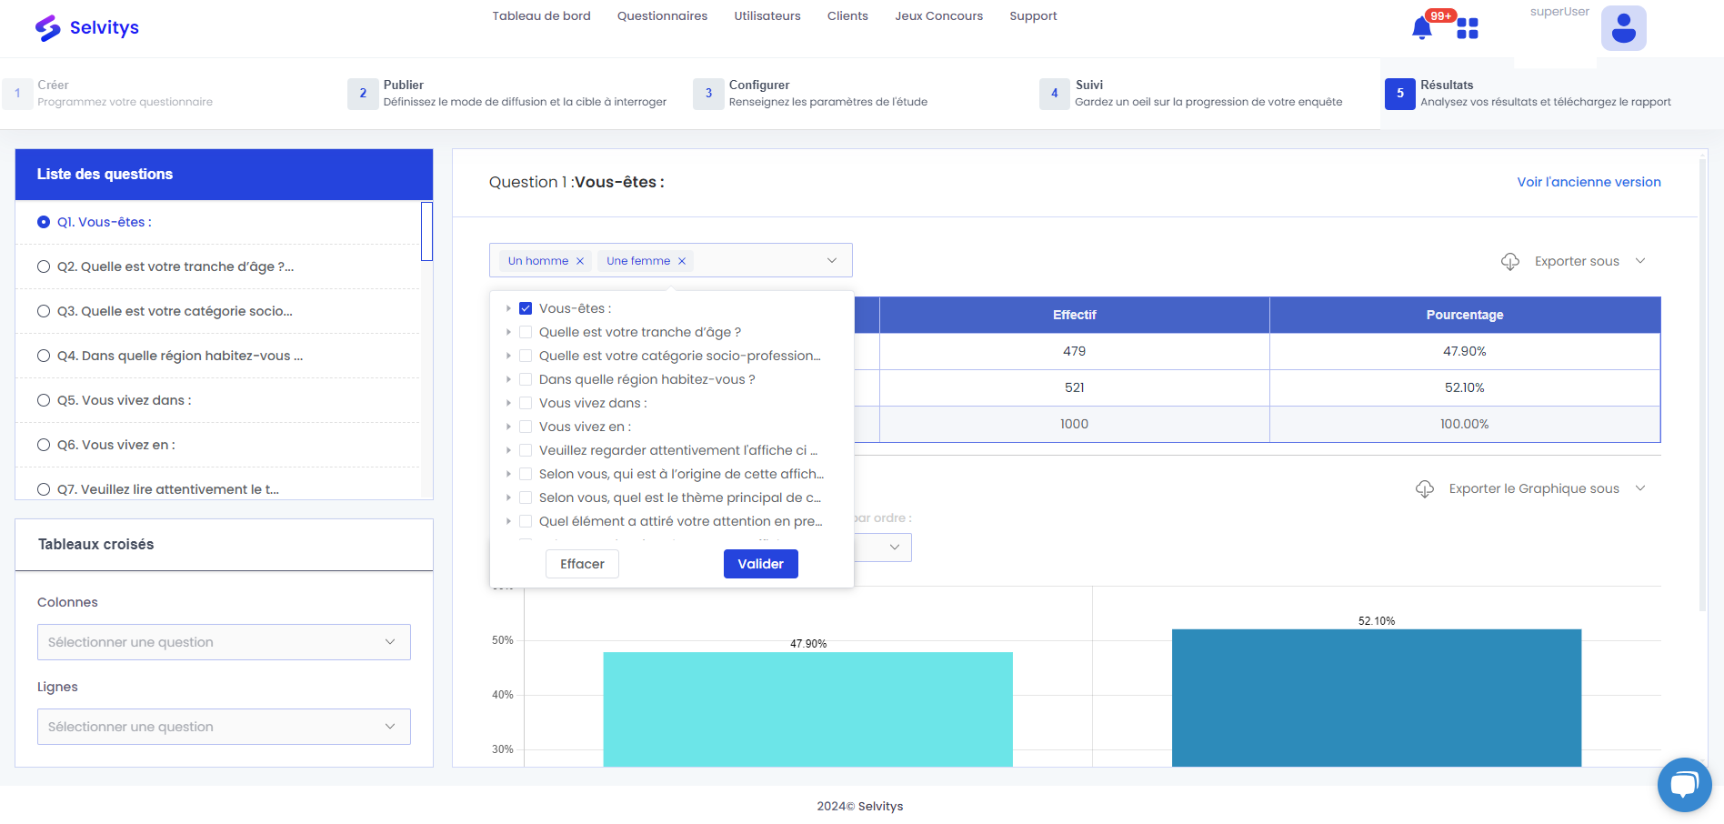Select Q6 Vous vivez en radio button

coord(44,445)
